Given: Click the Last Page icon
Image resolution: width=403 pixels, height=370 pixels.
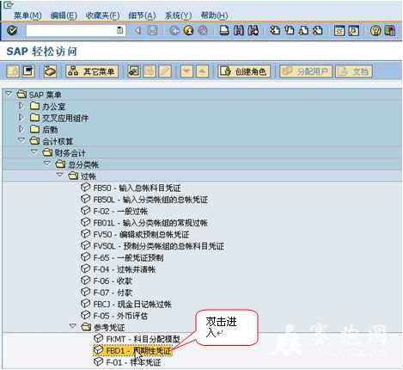Looking at the screenshot, I should [318, 30].
